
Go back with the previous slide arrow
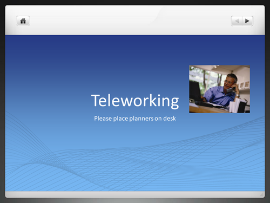(x=237, y=21)
